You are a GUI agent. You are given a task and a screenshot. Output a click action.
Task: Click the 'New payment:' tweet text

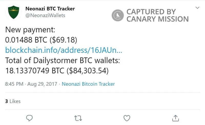coord(30,30)
